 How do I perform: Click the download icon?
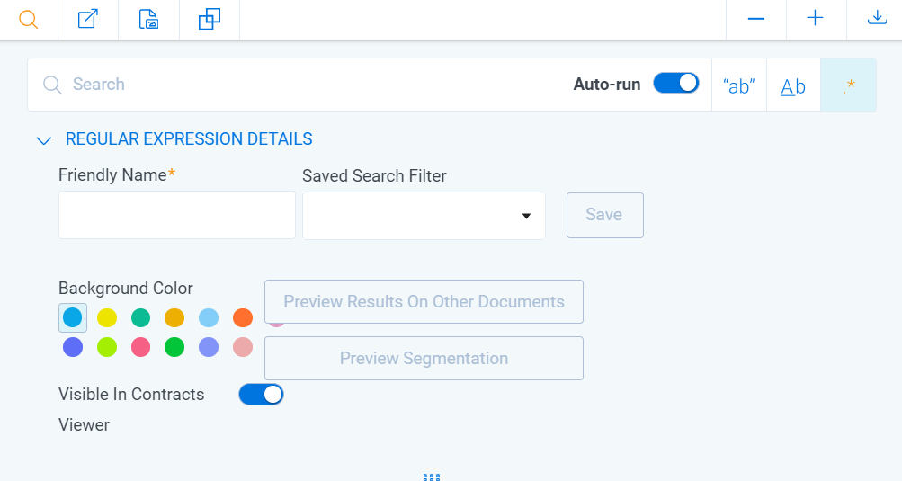pos(877,17)
